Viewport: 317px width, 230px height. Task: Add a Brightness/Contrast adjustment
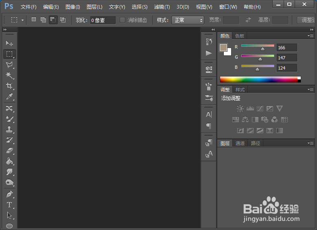240,108
